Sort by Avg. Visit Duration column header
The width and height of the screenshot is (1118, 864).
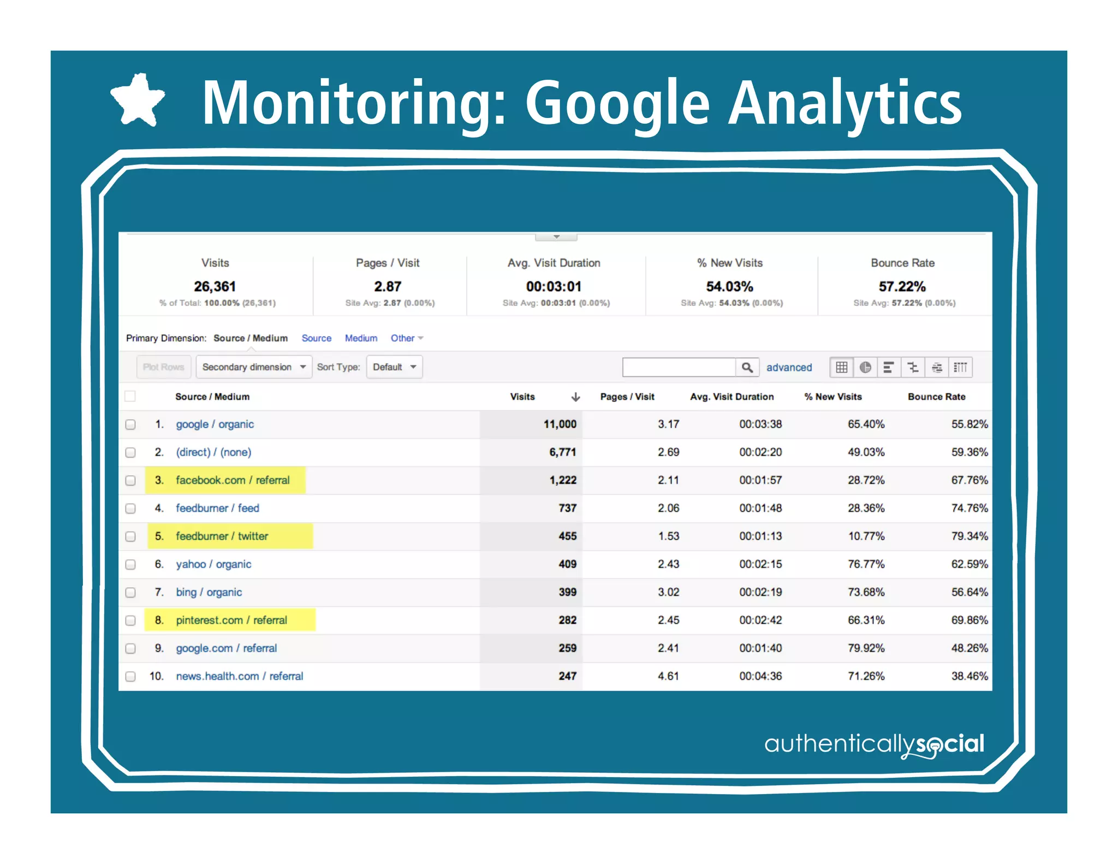(732, 397)
